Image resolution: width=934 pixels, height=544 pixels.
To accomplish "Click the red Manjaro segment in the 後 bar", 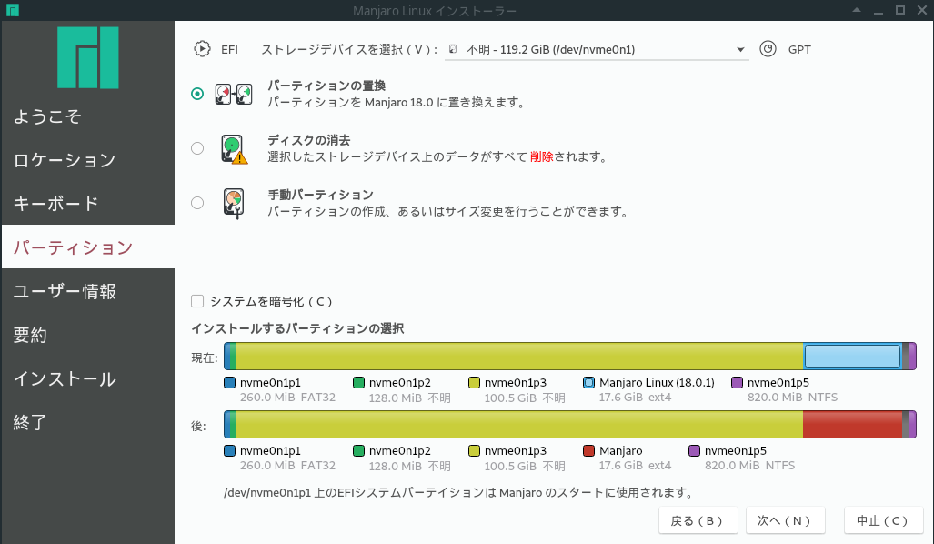I will (x=850, y=424).
